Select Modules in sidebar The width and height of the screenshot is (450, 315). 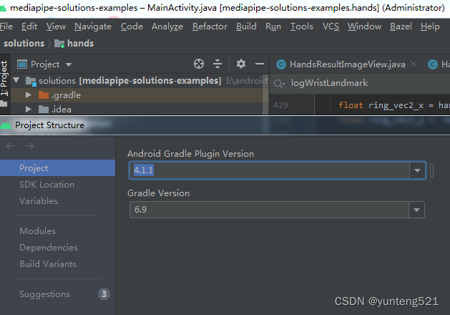tap(37, 231)
